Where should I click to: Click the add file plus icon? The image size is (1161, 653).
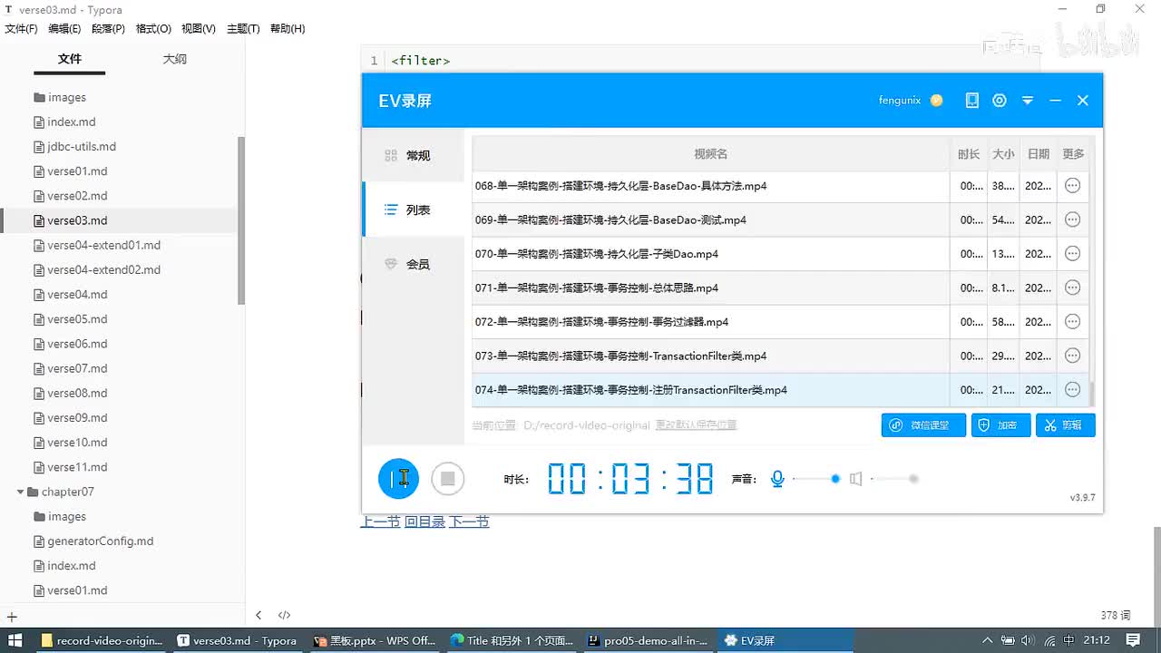[12, 616]
